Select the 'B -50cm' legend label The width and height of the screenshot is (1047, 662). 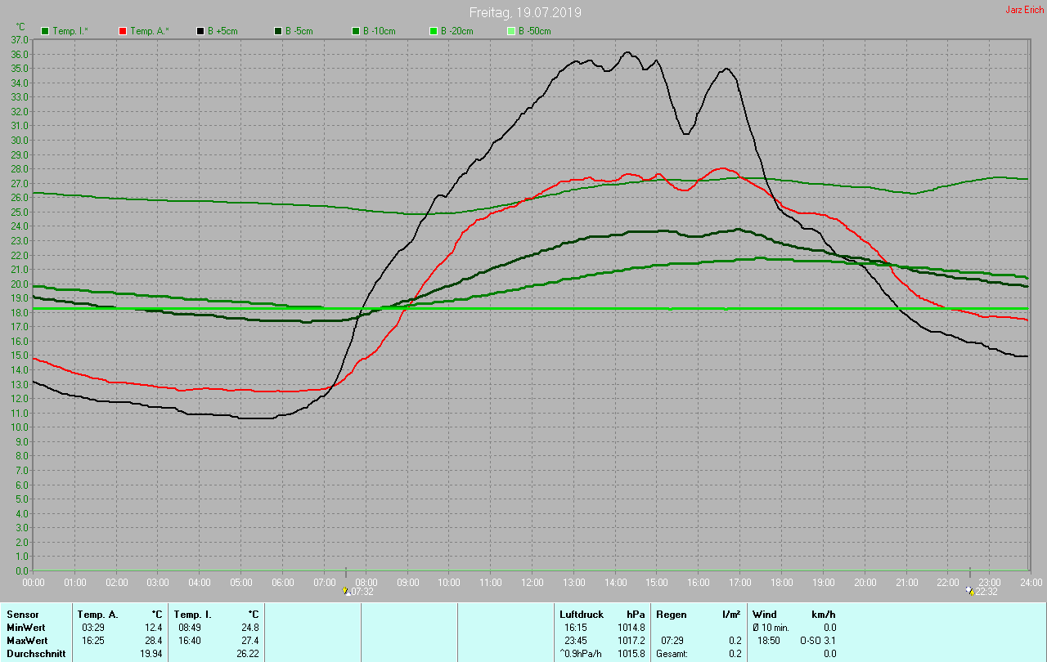tap(535, 31)
